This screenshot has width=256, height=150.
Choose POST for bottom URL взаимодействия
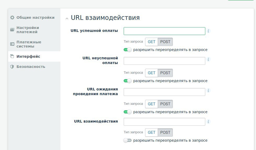click(165, 132)
